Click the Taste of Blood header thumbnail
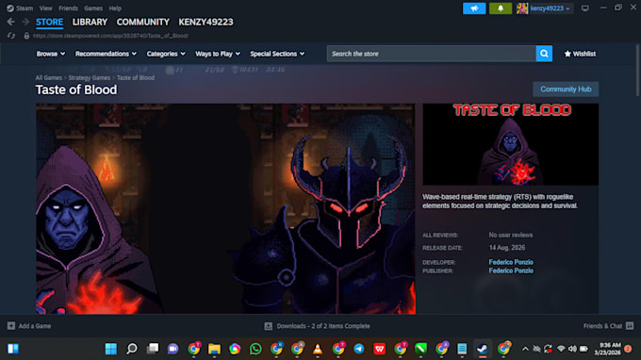 point(511,144)
